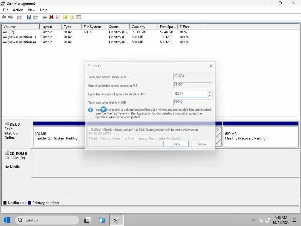The width and height of the screenshot is (301, 226).
Task: Click Show/Hide Console Tree toolbar icon
Action: (x=20, y=17)
